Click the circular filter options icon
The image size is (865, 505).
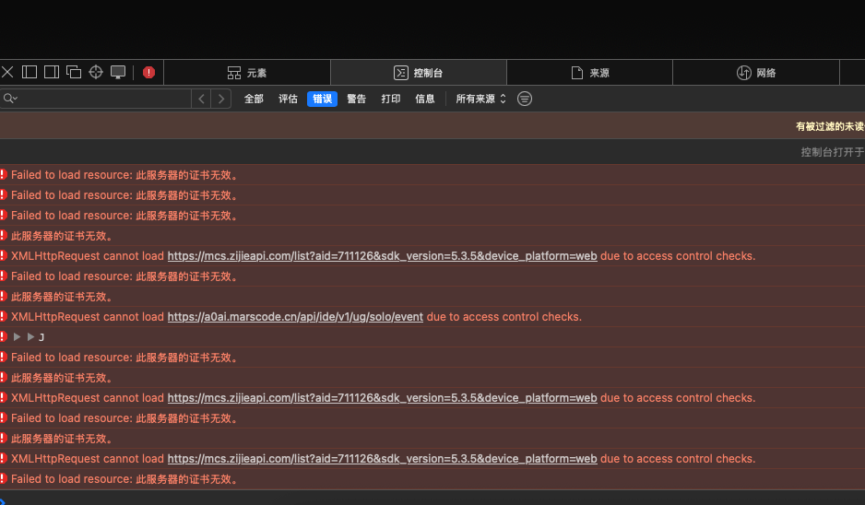click(x=525, y=99)
